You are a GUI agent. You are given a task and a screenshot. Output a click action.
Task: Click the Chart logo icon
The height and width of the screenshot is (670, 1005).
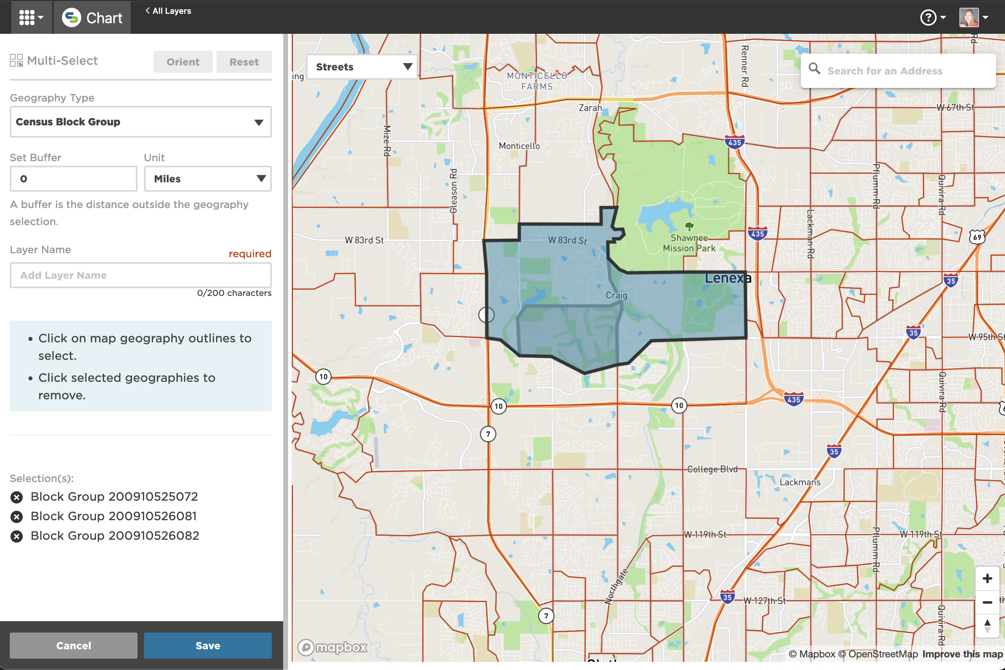71,18
